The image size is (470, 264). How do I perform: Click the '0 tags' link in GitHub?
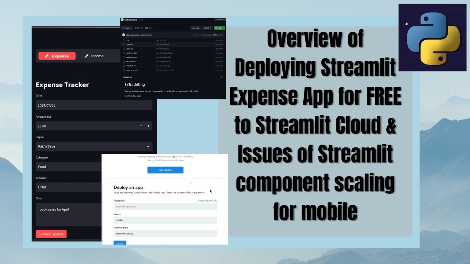[148, 28]
